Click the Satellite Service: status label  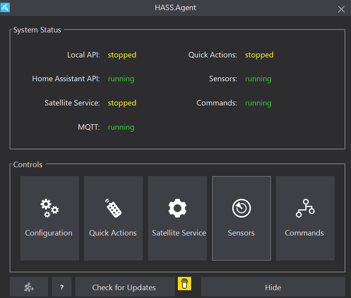[72, 103]
